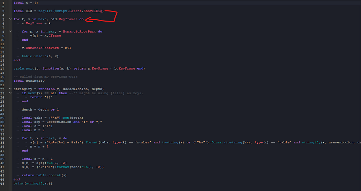Click the 'Keyframes' property on line 5
Screen dimensions: 361x191
(68, 19)
